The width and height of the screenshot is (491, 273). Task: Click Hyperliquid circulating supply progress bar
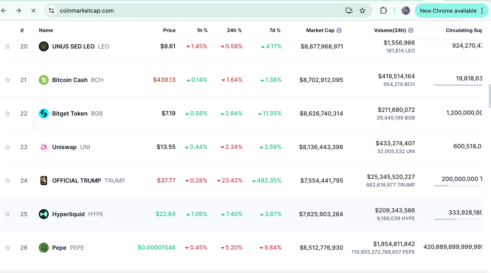(x=458, y=219)
